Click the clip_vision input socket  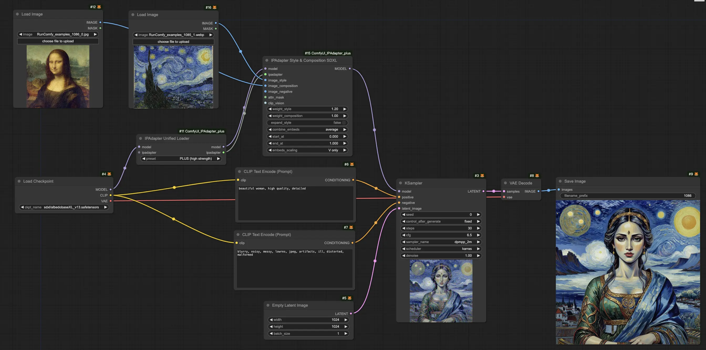click(265, 103)
